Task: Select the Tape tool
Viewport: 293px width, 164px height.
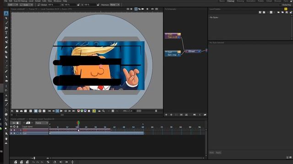Action: coord(6,52)
